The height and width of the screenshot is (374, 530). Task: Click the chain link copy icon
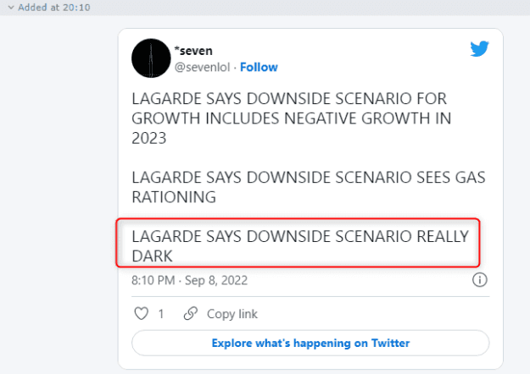(191, 313)
